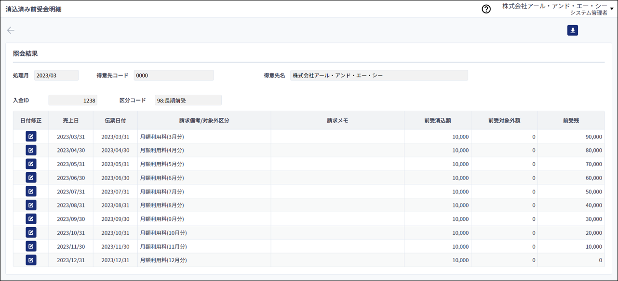
Task: Click the back arrow icon
Action: coord(11,30)
